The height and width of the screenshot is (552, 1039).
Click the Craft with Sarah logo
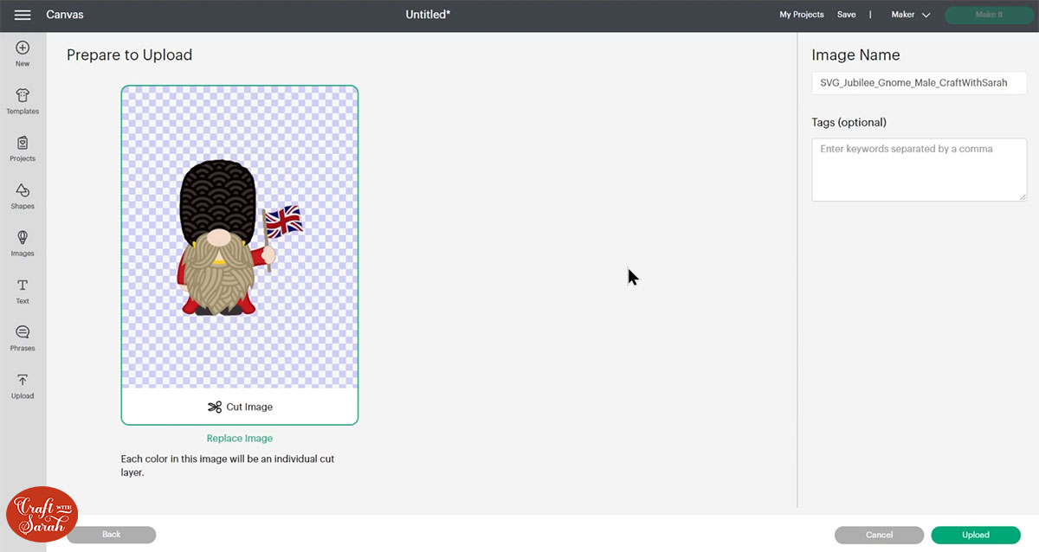42,514
